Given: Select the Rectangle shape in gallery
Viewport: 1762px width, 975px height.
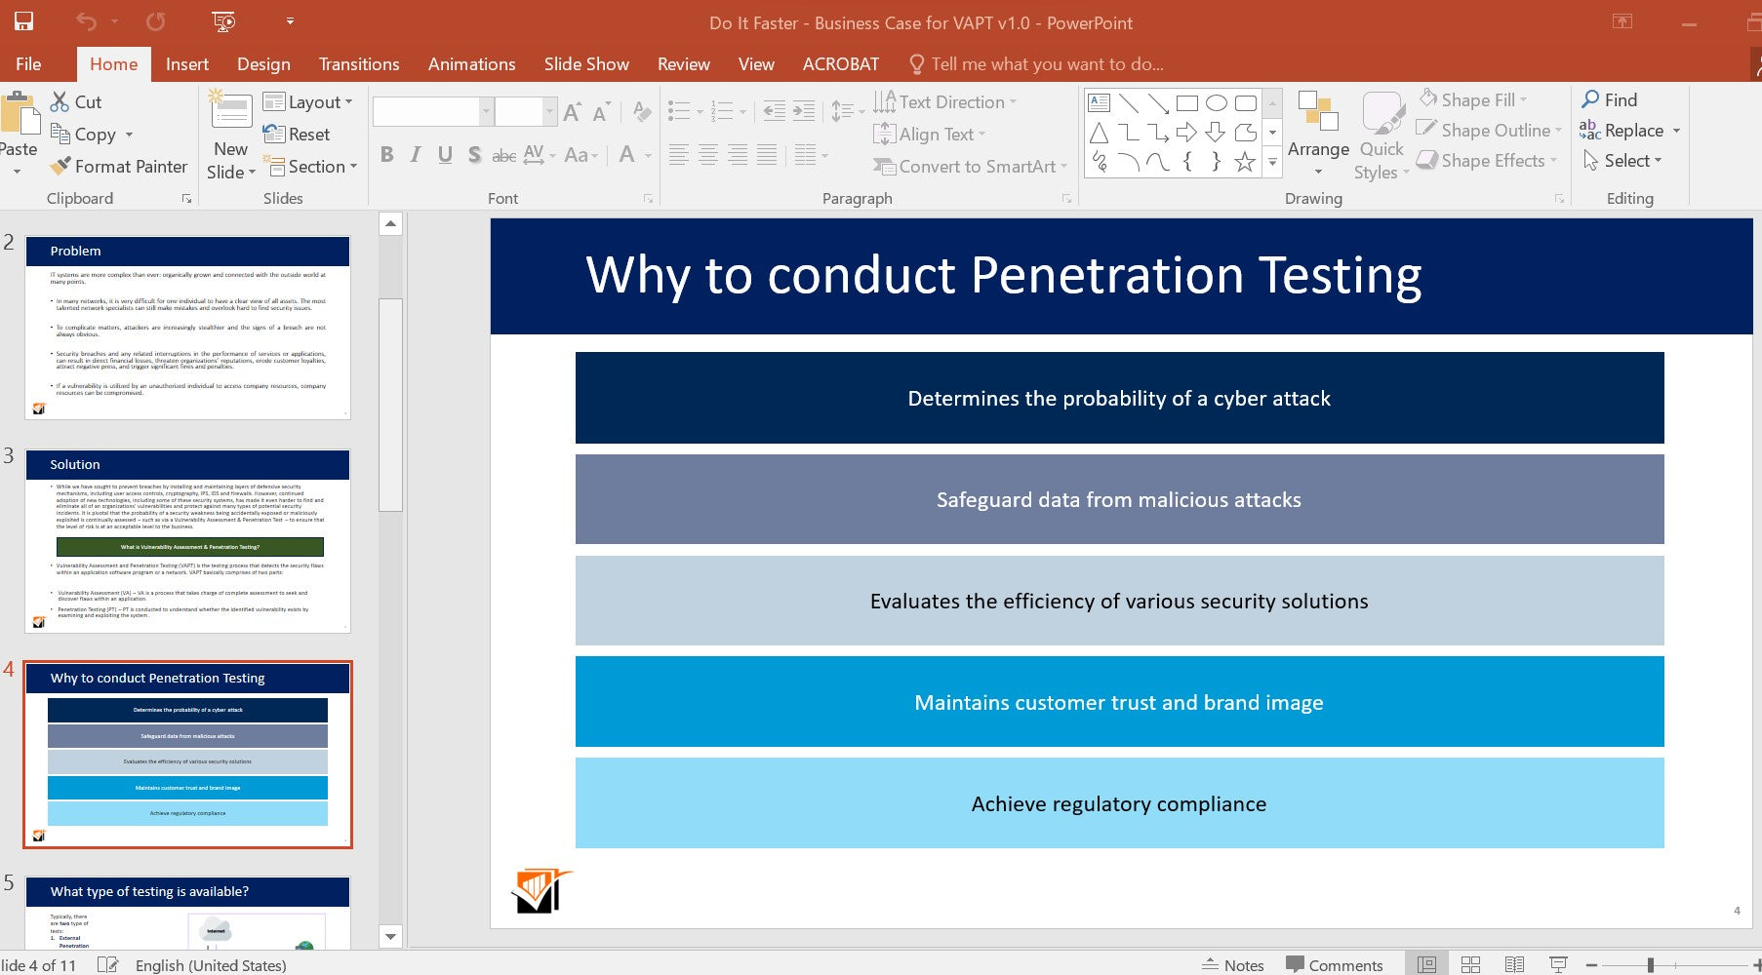Looking at the screenshot, I should [1187, 103].
